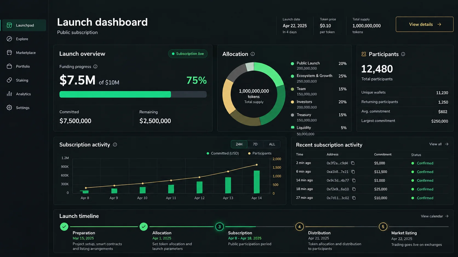Screen dimensions: 458x257
Task: Click the Staking sidebar icon
Action: 9,80
